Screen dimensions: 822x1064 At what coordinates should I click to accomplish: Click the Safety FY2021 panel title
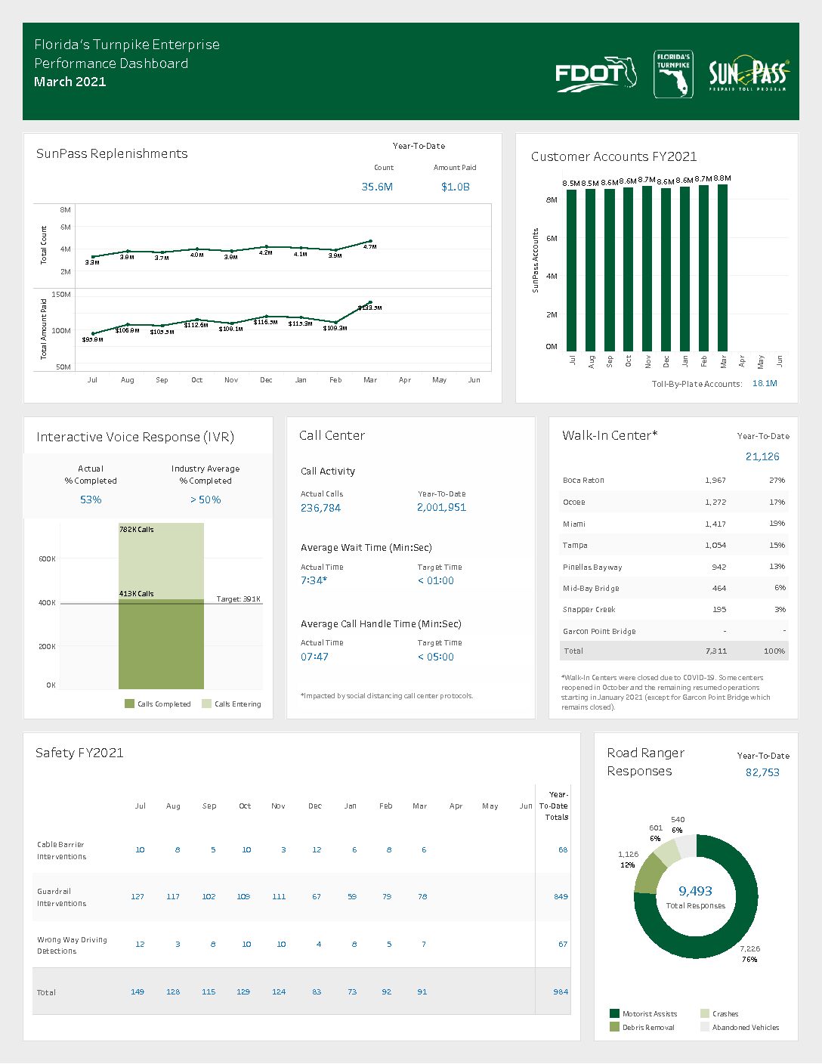pyautogui.click(x=79, y=753)
